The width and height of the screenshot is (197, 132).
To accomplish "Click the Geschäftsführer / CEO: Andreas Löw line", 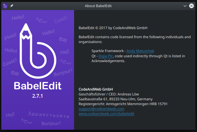I will [x=109, y=94].
